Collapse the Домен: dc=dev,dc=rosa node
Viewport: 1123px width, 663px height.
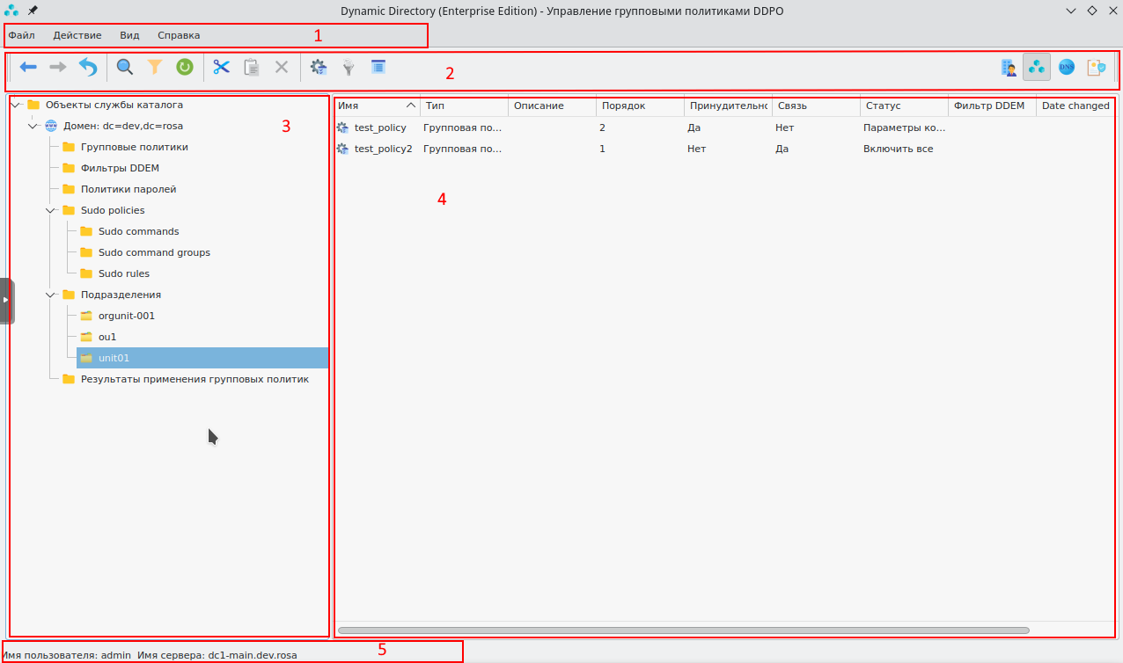tap(33, 126)
